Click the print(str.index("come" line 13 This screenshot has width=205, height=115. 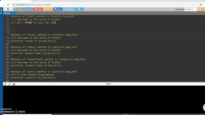tap(36, 53)
